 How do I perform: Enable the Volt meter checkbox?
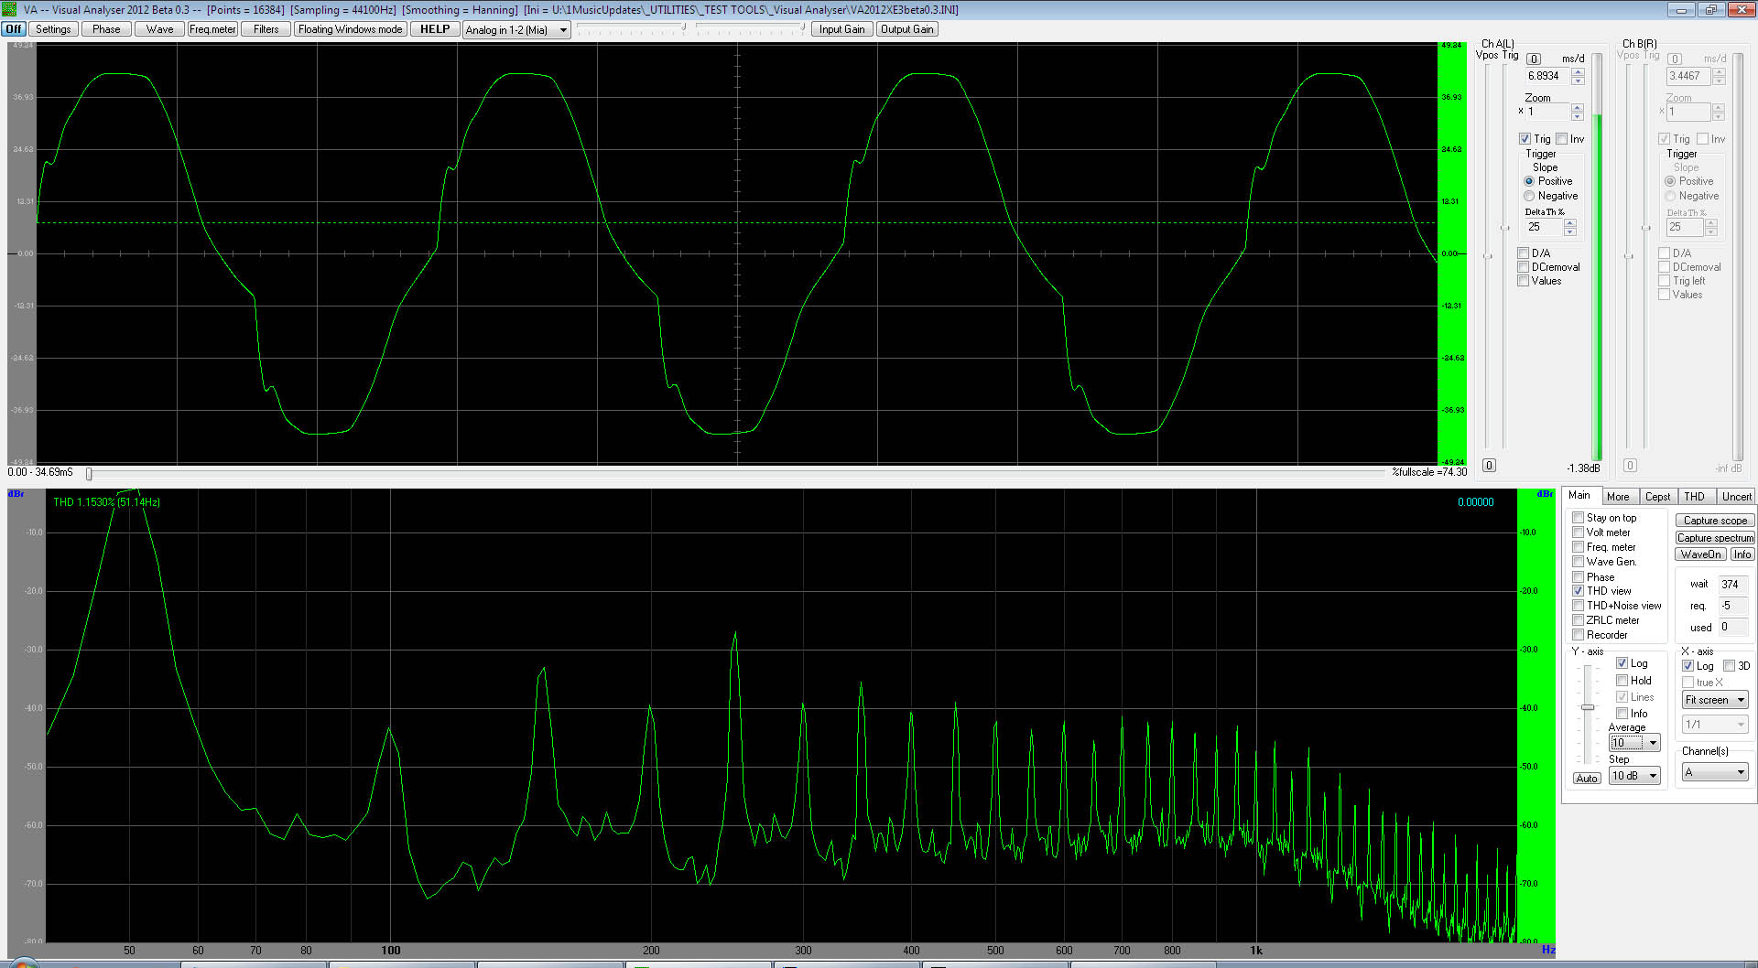[1579, 532]
